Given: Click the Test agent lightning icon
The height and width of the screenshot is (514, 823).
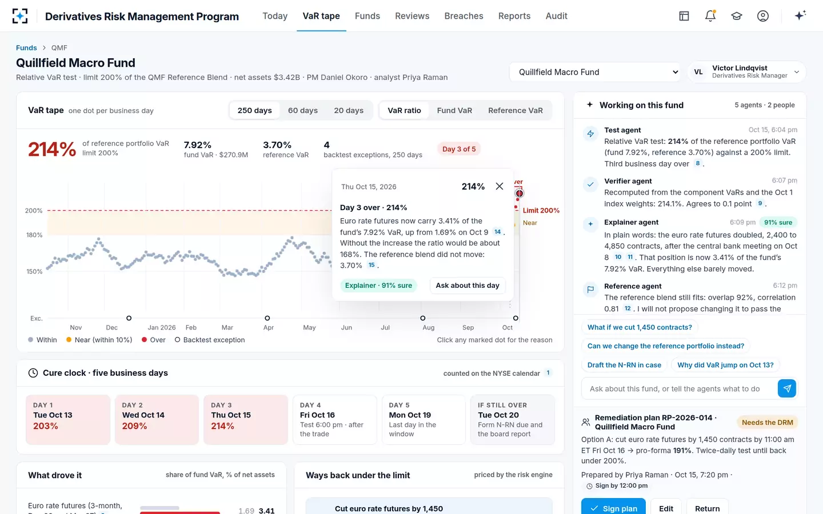Looking at the screenshot, I should (x=590, y=134).
